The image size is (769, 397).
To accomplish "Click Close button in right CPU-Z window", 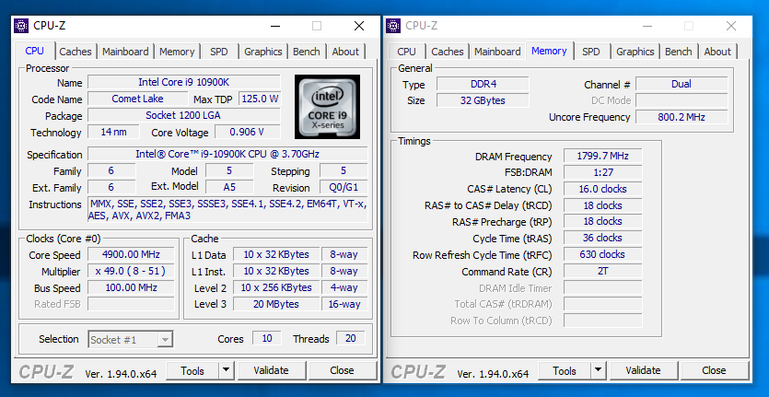I will (x=714, y=371).
